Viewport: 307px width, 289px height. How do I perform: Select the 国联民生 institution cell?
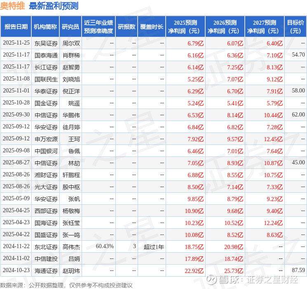46,79
